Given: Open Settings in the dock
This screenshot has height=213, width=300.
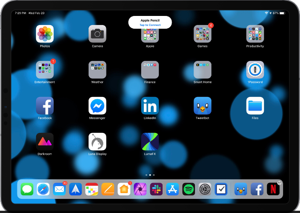Looking at the screenshot, I should (205, 189).
